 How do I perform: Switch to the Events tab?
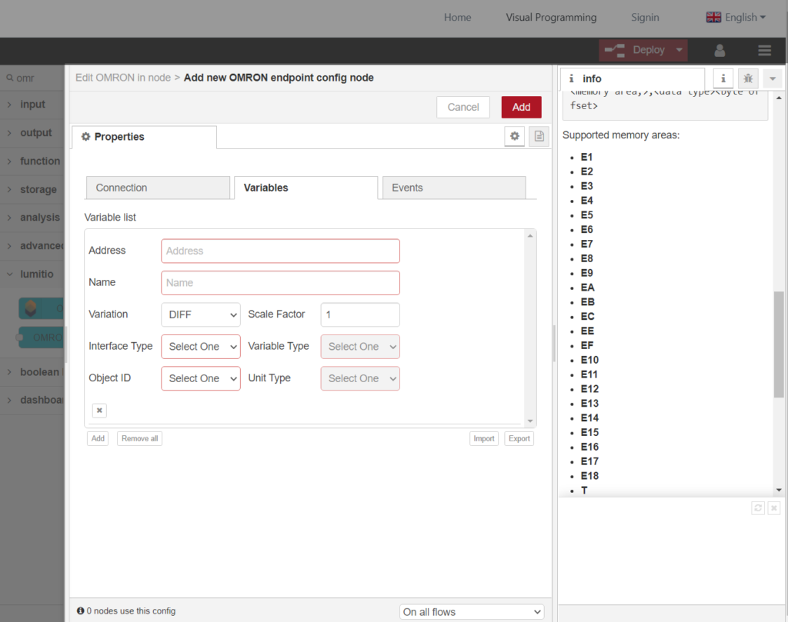(454, 188)
